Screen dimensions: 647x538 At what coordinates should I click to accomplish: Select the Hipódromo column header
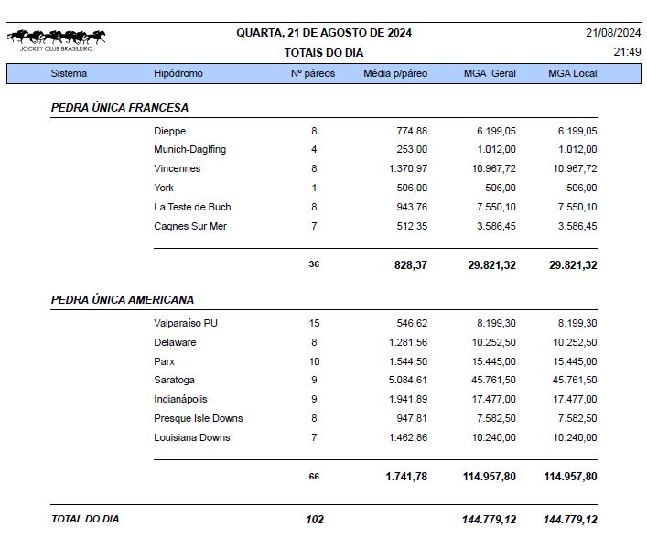(178, 73)
